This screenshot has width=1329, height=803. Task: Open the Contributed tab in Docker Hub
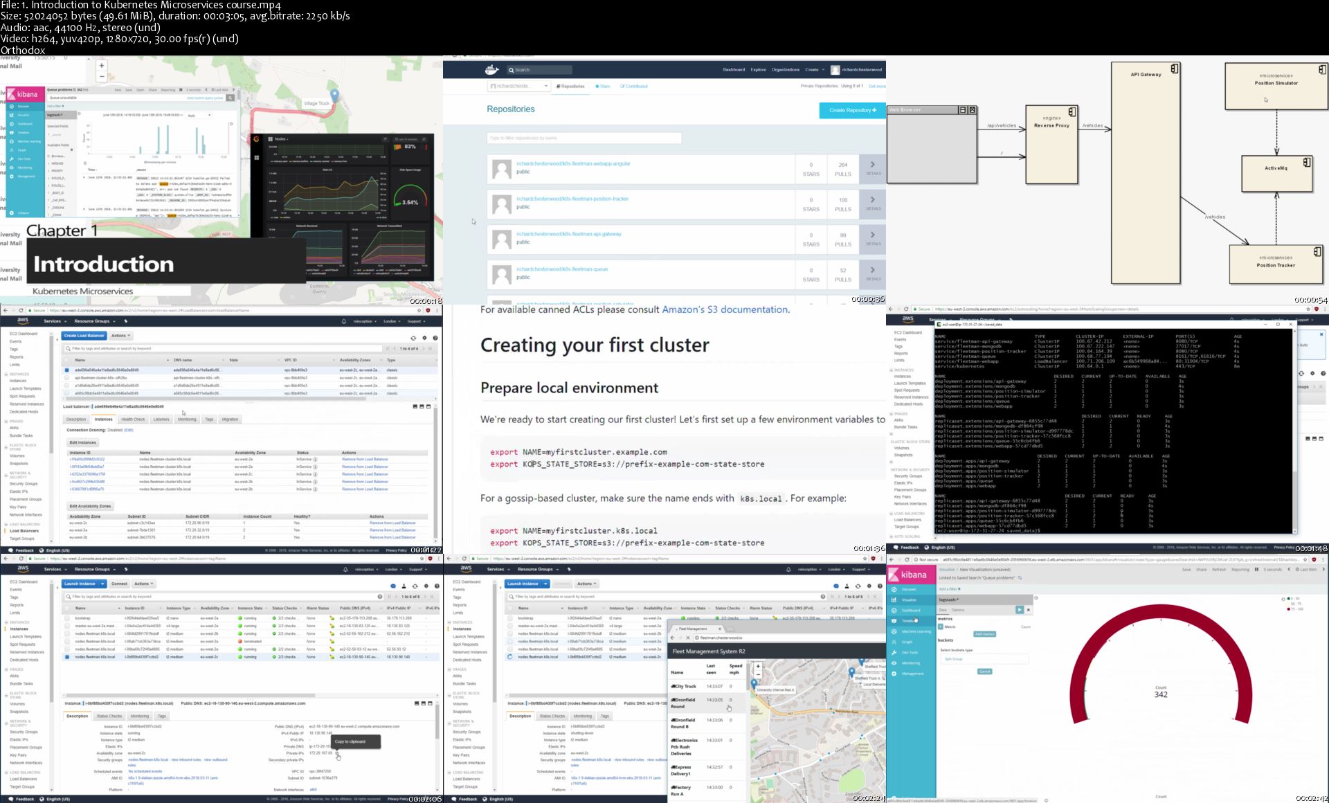(634, 87)
